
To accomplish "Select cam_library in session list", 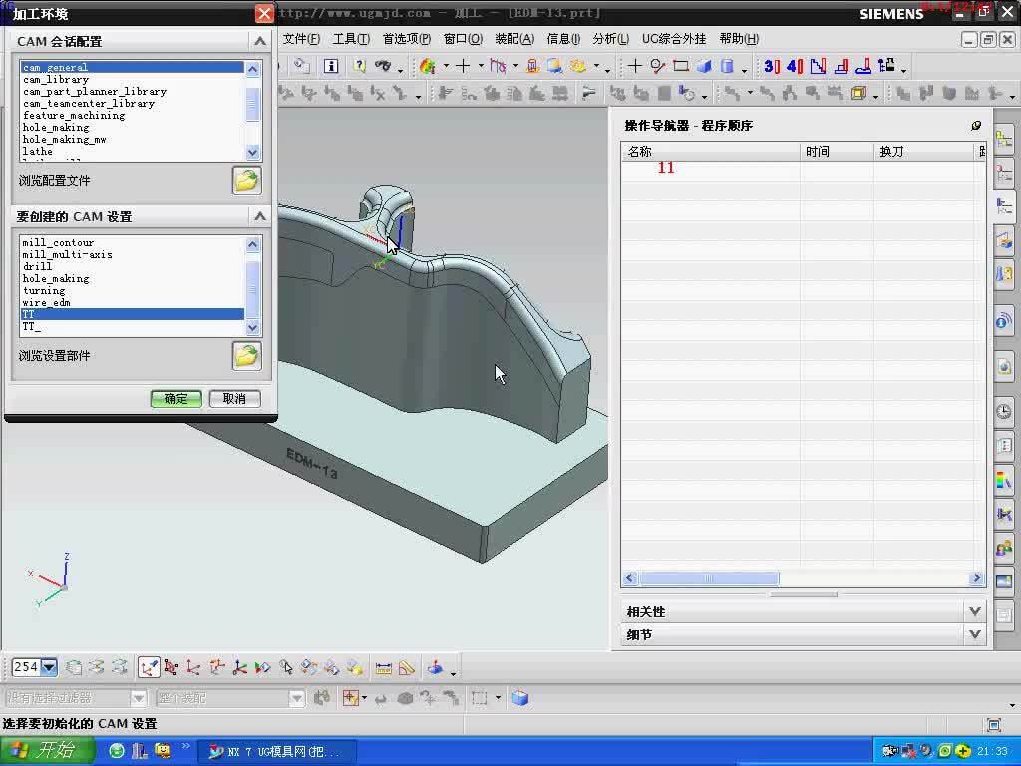I will [133, 79].
